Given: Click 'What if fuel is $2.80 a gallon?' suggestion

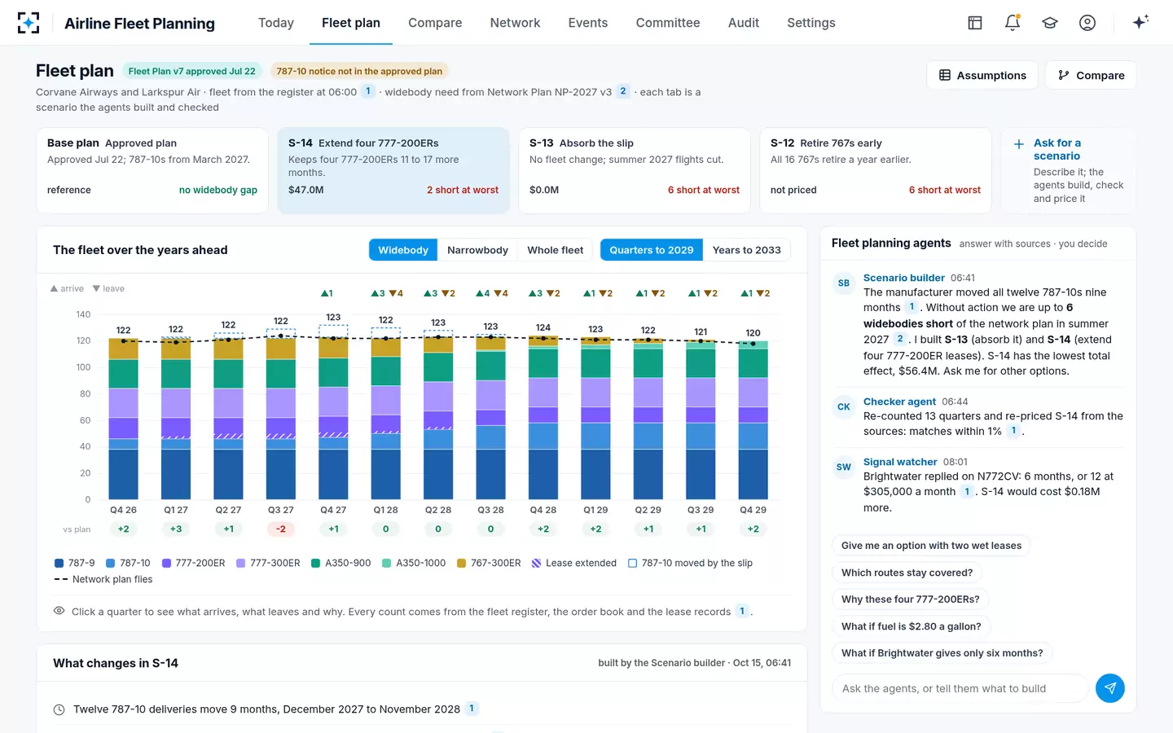Looking at the screenshot, I should (x=912, y=626).
